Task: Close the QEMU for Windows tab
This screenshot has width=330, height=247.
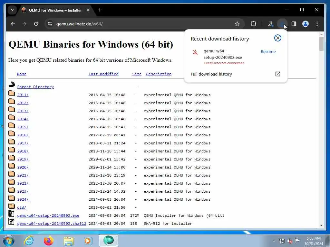Action: 88,10
